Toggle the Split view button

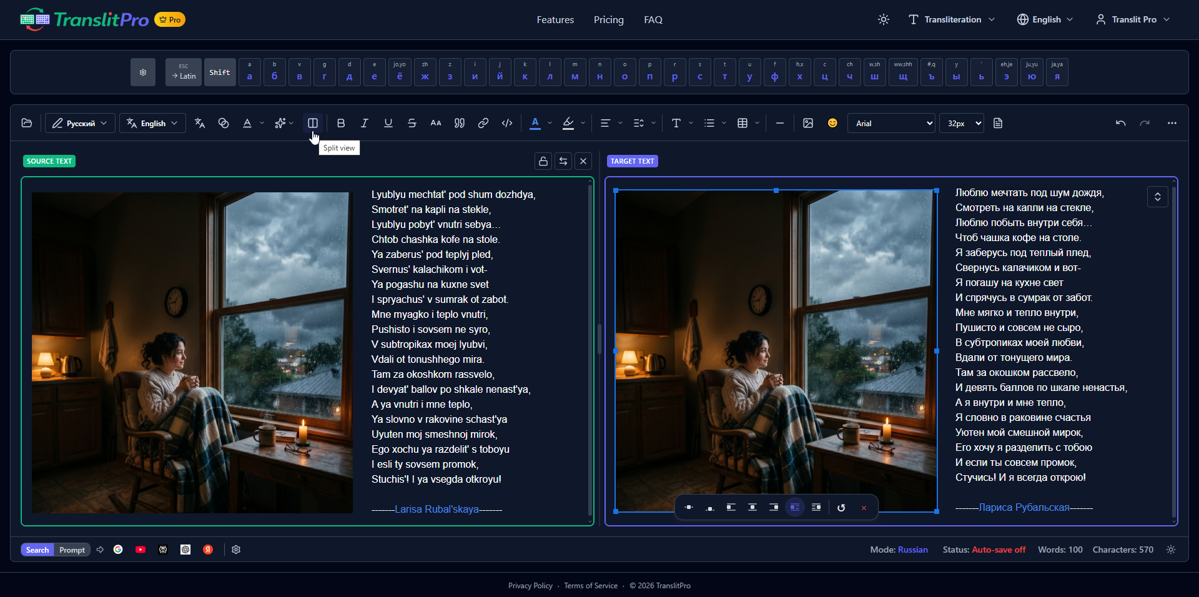click(313, 123)
